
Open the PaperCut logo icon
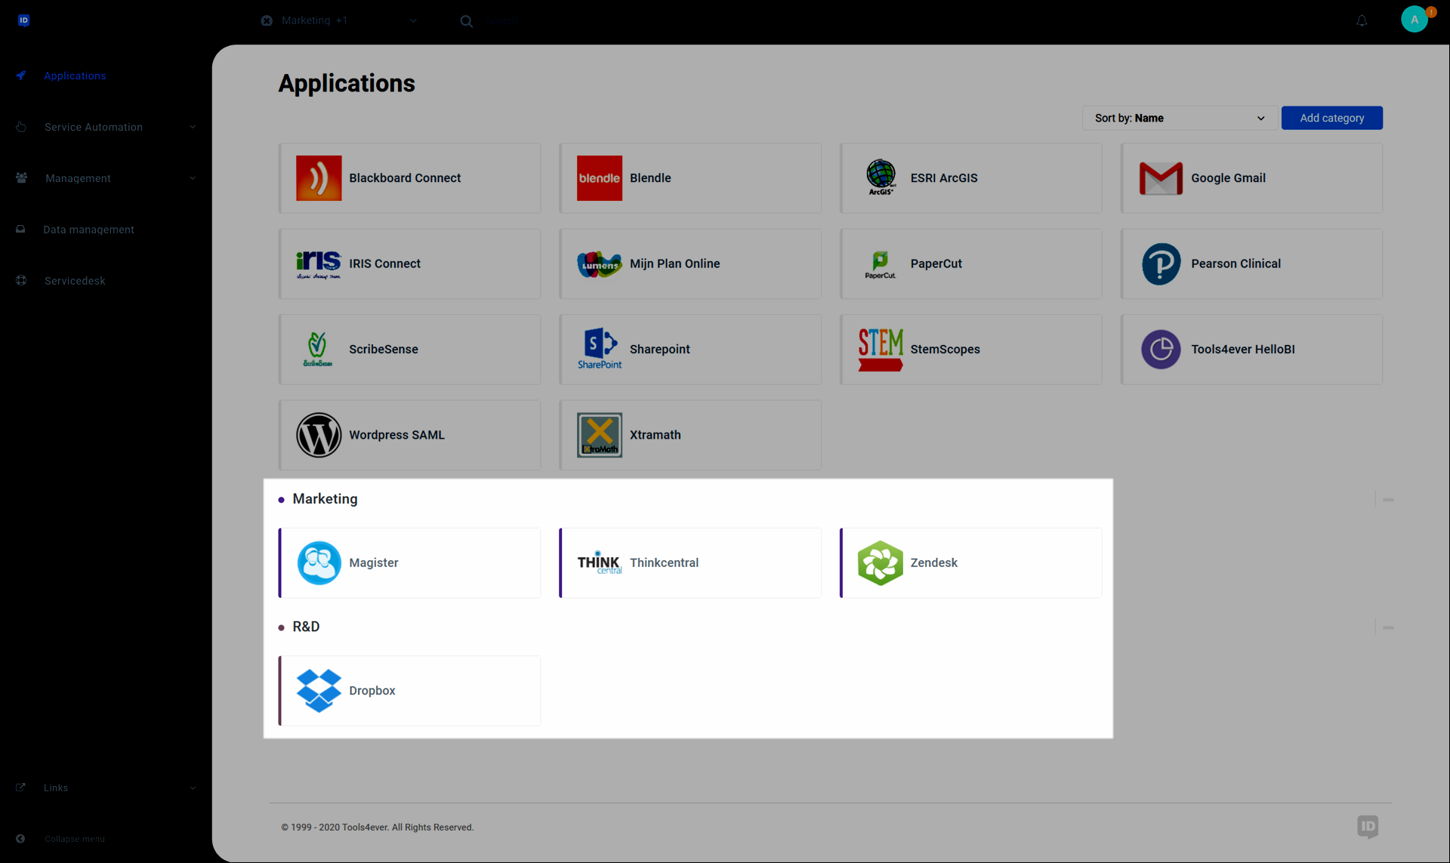coord(881,264)
